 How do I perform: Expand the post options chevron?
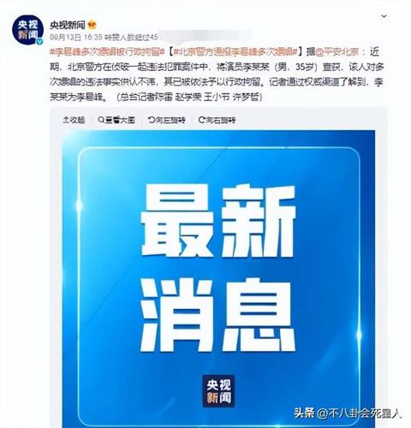(x=384, y=16)
